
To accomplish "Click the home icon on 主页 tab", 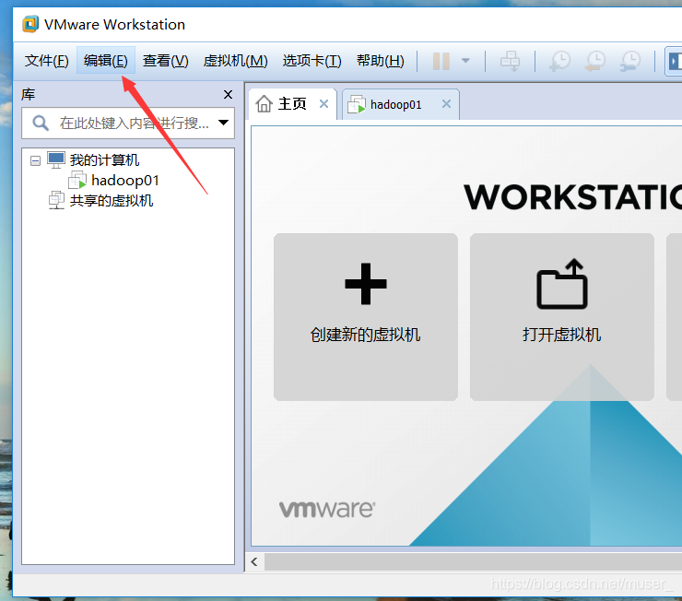I will click(x=264, y=104).
